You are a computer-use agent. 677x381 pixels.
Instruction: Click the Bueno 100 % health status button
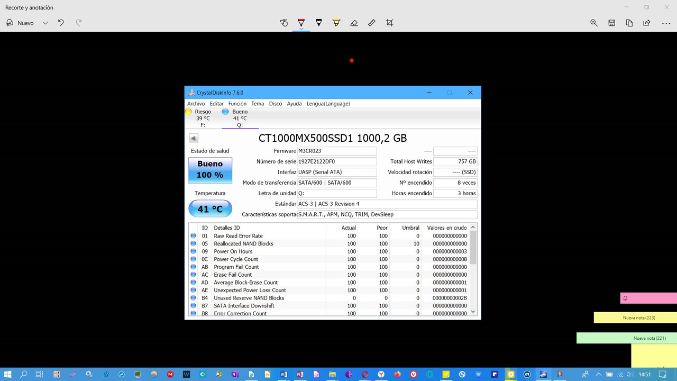coord(210,170)
